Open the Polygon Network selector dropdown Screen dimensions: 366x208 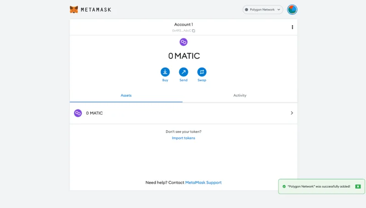(263, 10)
